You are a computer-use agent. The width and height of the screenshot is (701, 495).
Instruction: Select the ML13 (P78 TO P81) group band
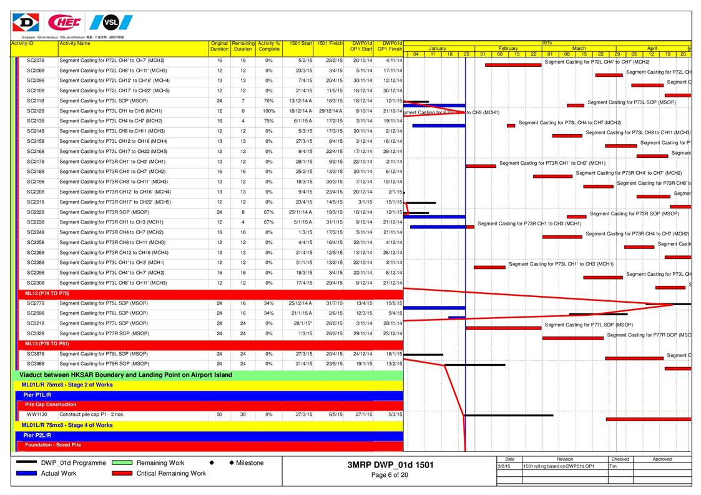(210, 344)
